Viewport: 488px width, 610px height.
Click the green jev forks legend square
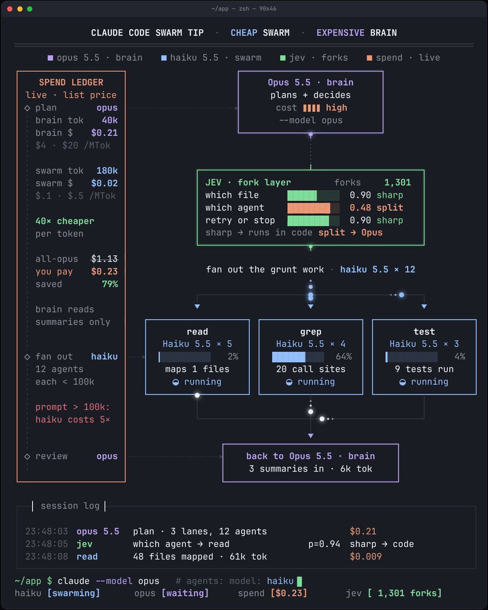(283, 58)
